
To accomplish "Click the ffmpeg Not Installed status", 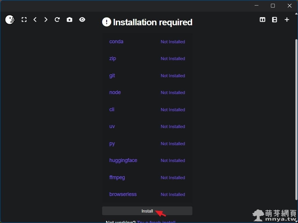I will [x=173, y=178].
